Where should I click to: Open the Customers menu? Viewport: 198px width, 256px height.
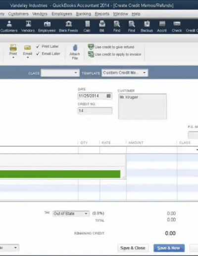(18, 14)
